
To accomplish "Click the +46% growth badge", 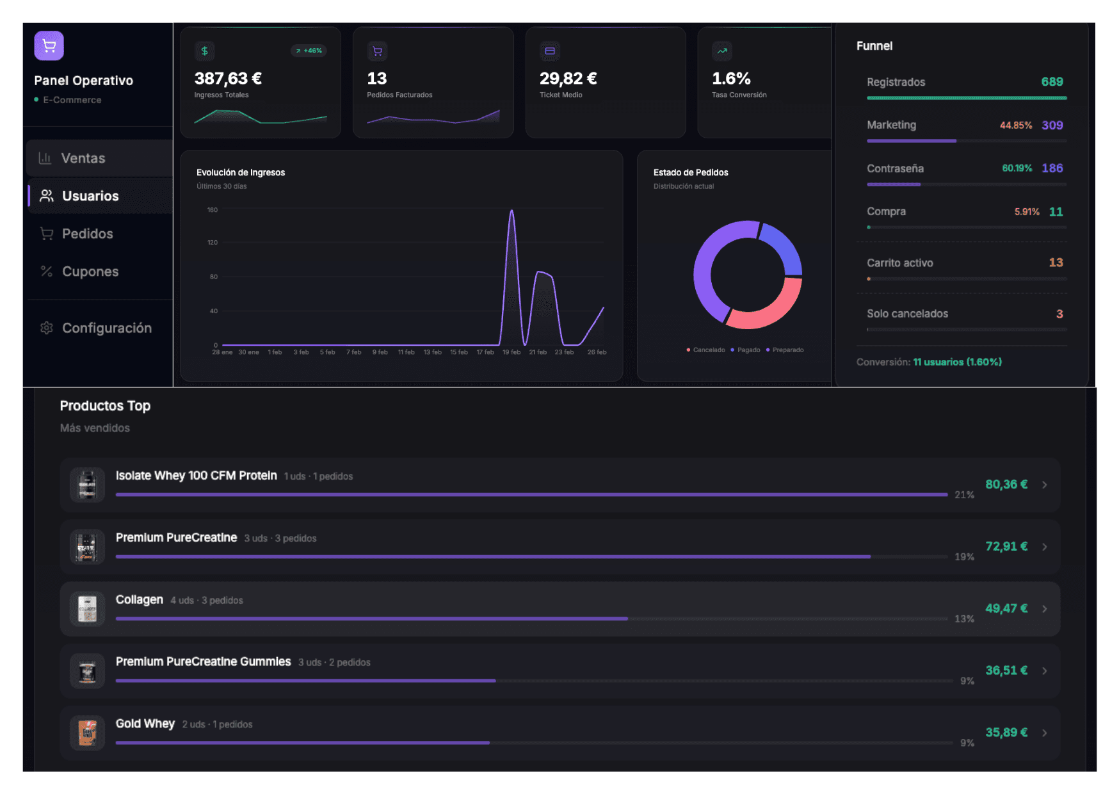I will coord(309,51).
